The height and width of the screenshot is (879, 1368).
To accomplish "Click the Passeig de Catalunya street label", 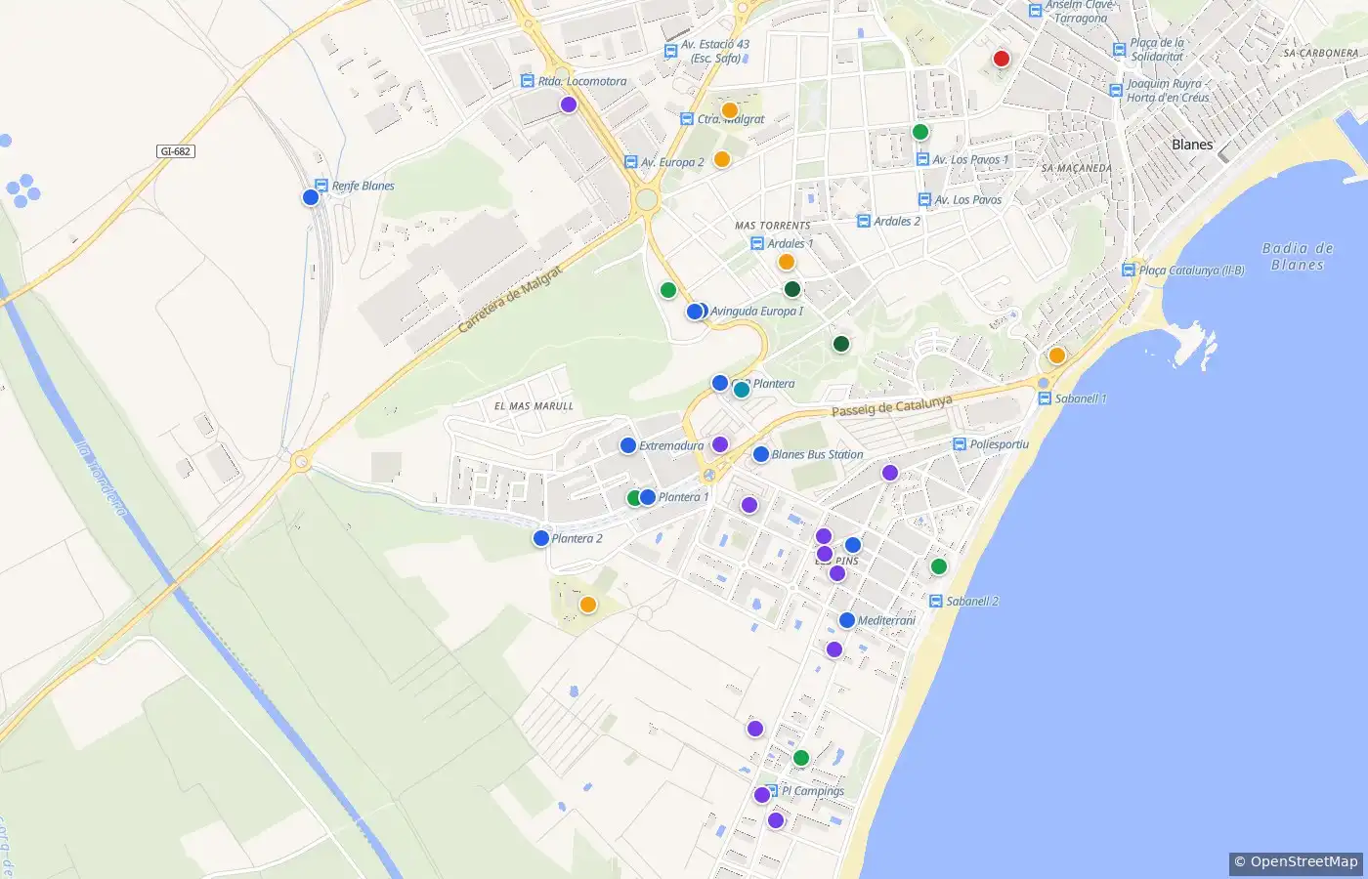I will pos(891,406).
